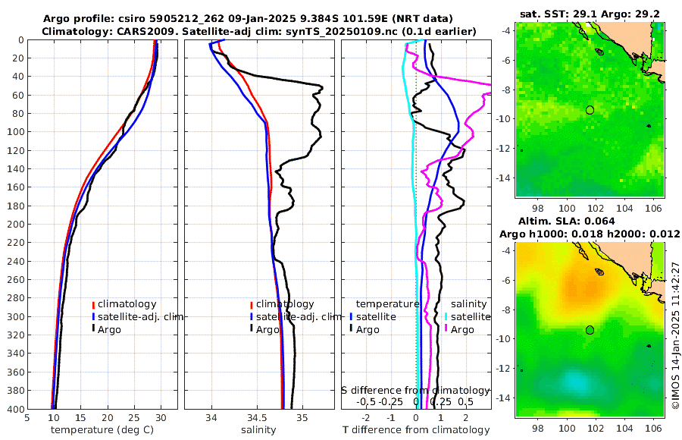Click 'temperature' heading in difference panel legend
This screenshot has height=440, width=682.
tap(387, 303)
